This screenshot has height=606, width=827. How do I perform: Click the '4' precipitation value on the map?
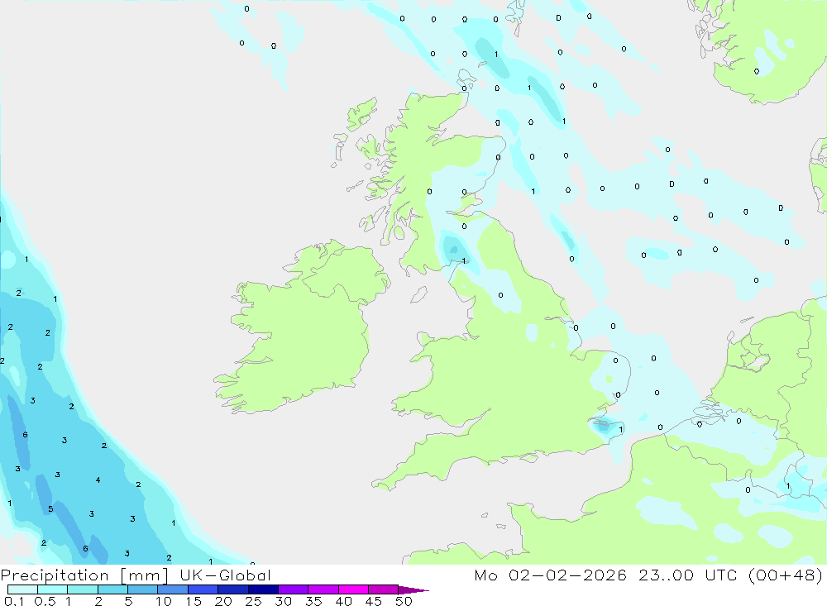pyautogui.click(x=98, y=480)
